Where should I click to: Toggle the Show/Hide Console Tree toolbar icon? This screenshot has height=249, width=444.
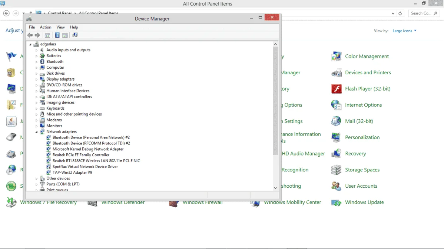tap(47, 35)
